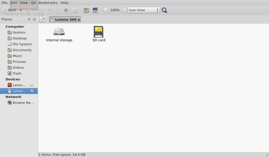Screen dimensions: 269x157
Task: Click the Lenovo S60 a path button
Action: 65,19
